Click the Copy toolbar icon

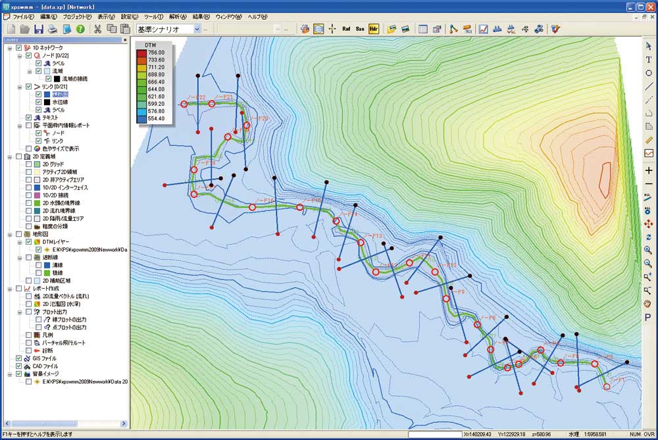(x=112, y=29)
